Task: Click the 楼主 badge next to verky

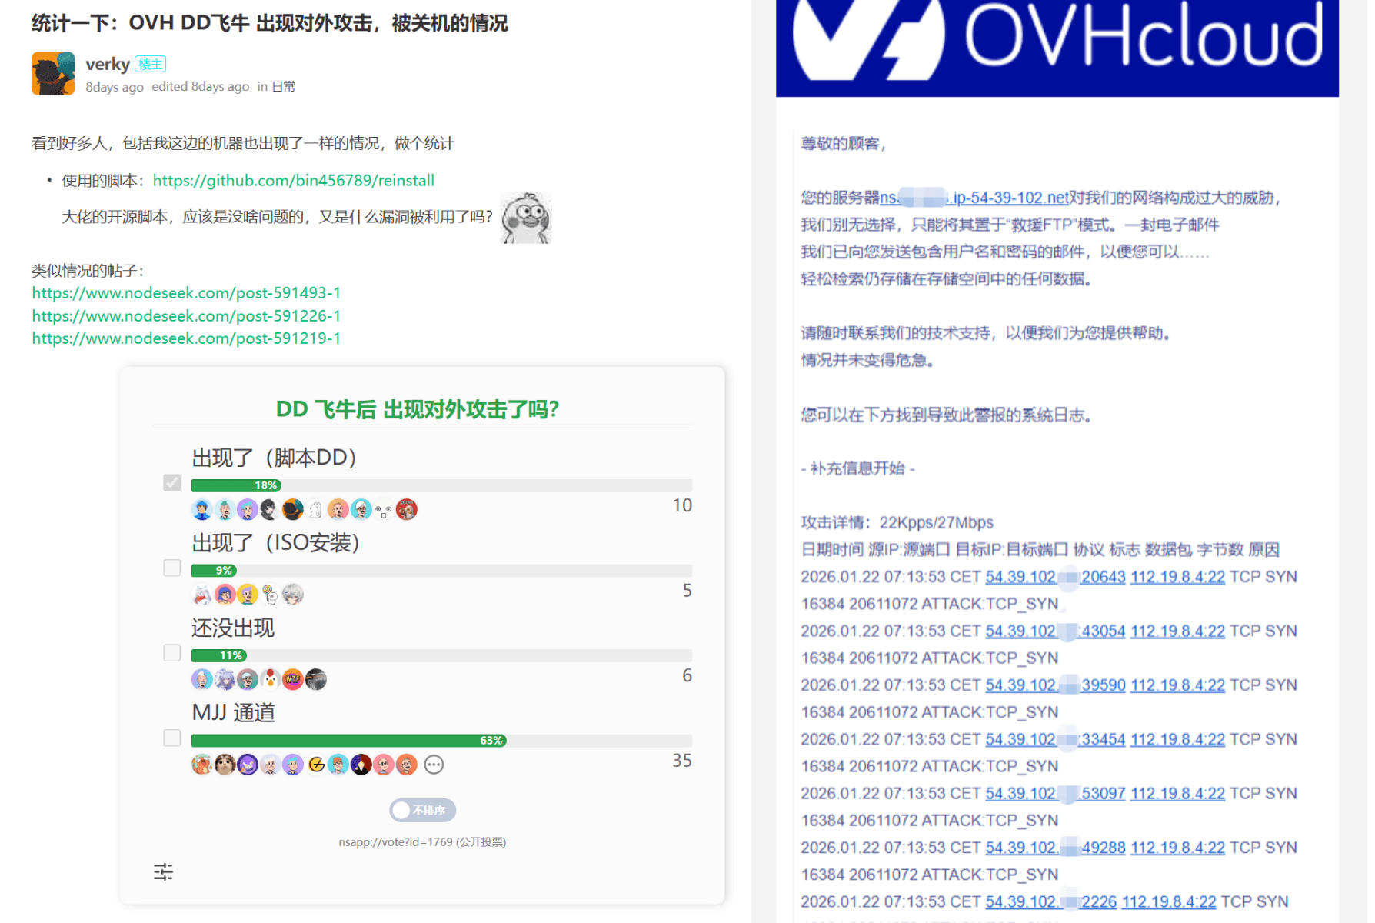Action: pos(151,64)
